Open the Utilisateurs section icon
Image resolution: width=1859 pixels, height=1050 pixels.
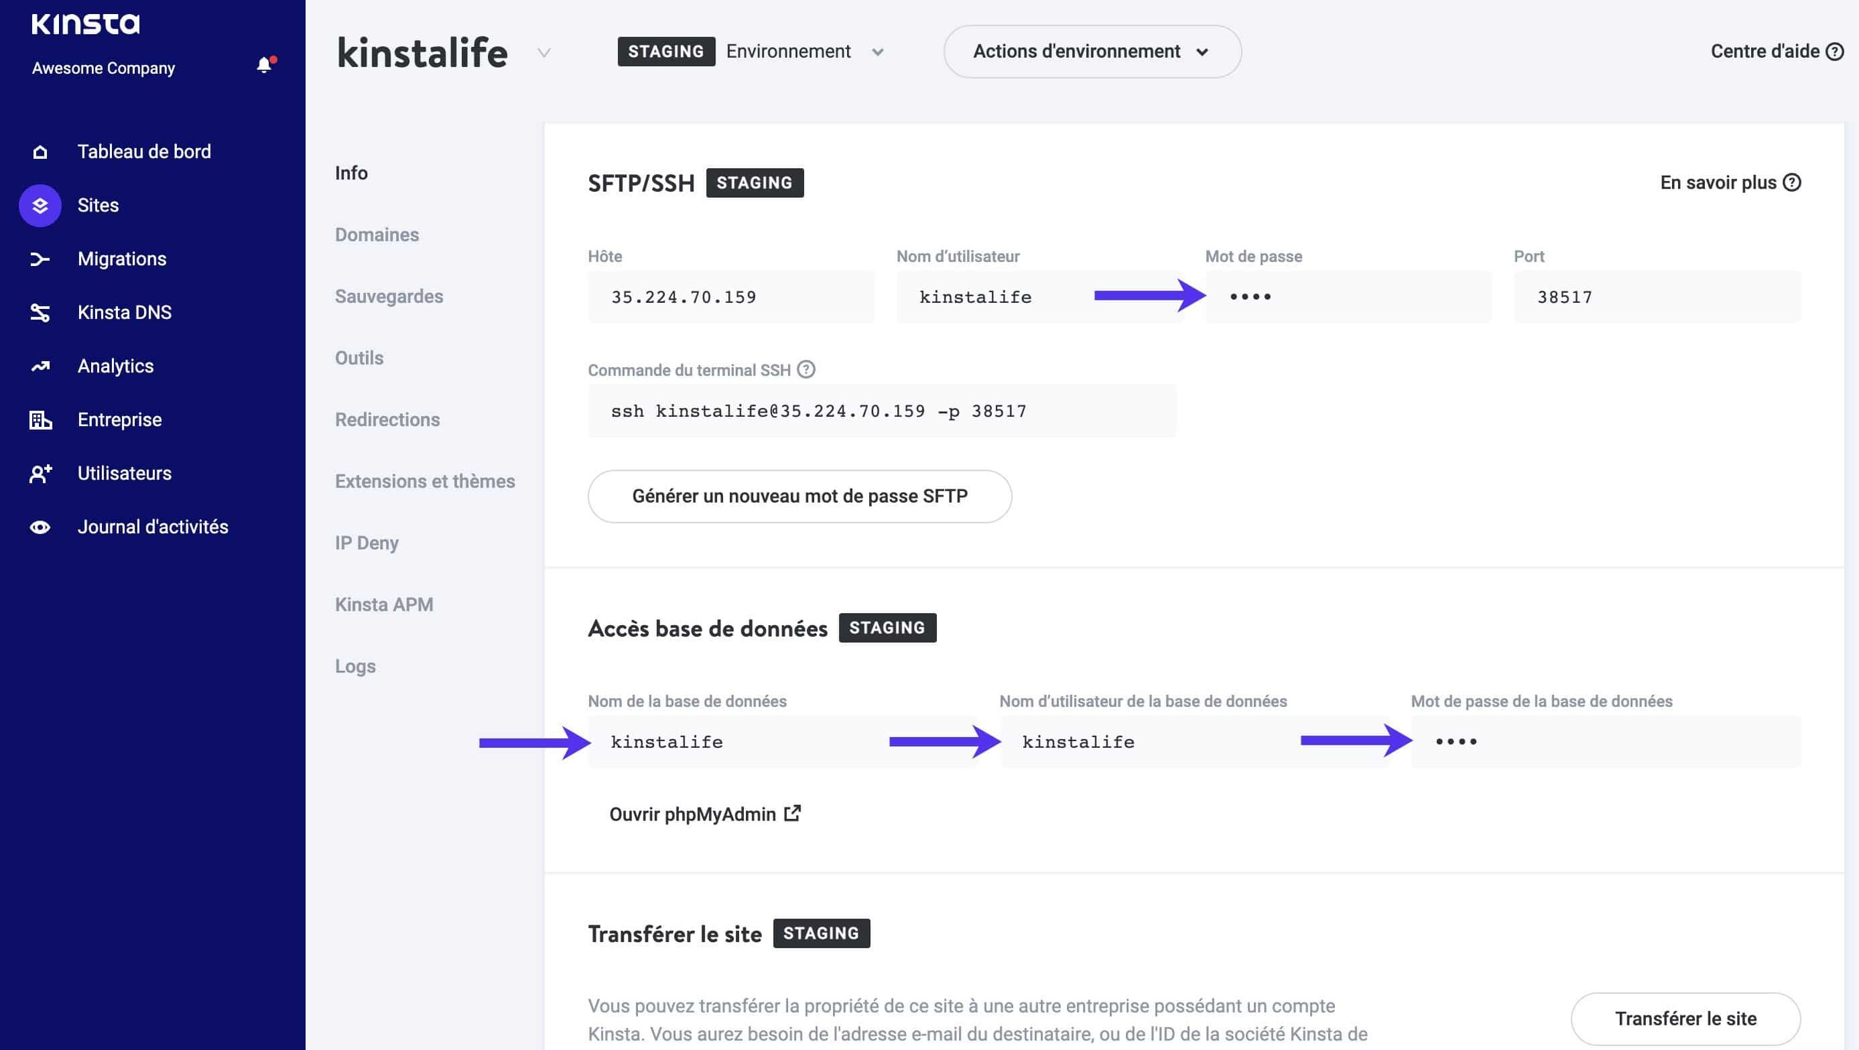point(40,472)
